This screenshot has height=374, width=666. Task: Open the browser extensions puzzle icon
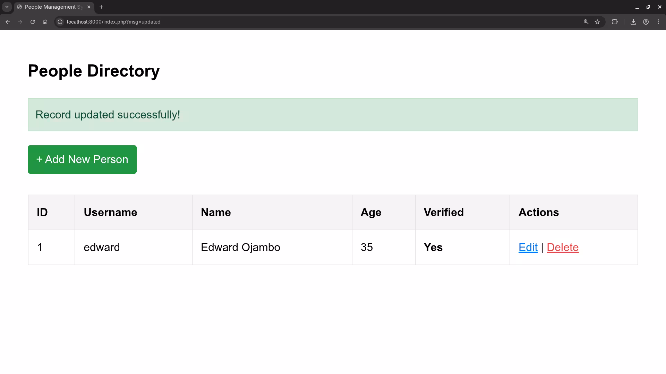tap(615, 22)
